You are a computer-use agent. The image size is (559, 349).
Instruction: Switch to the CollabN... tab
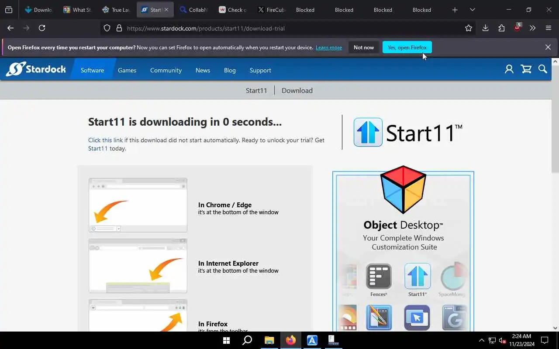(194, 10)
